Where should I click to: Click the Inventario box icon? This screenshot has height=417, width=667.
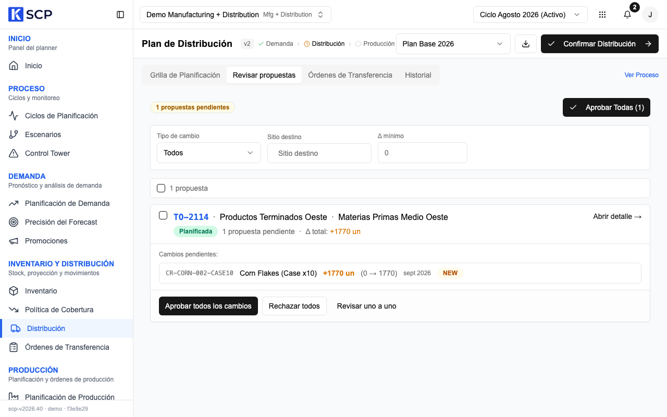[14, 291]
